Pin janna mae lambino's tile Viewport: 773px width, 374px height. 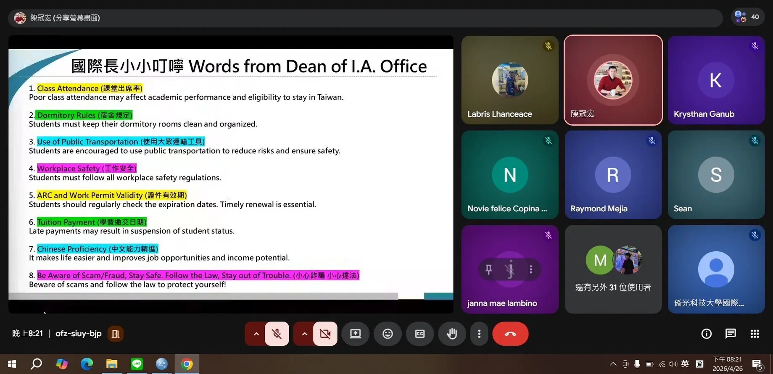(x=488, y=269)
